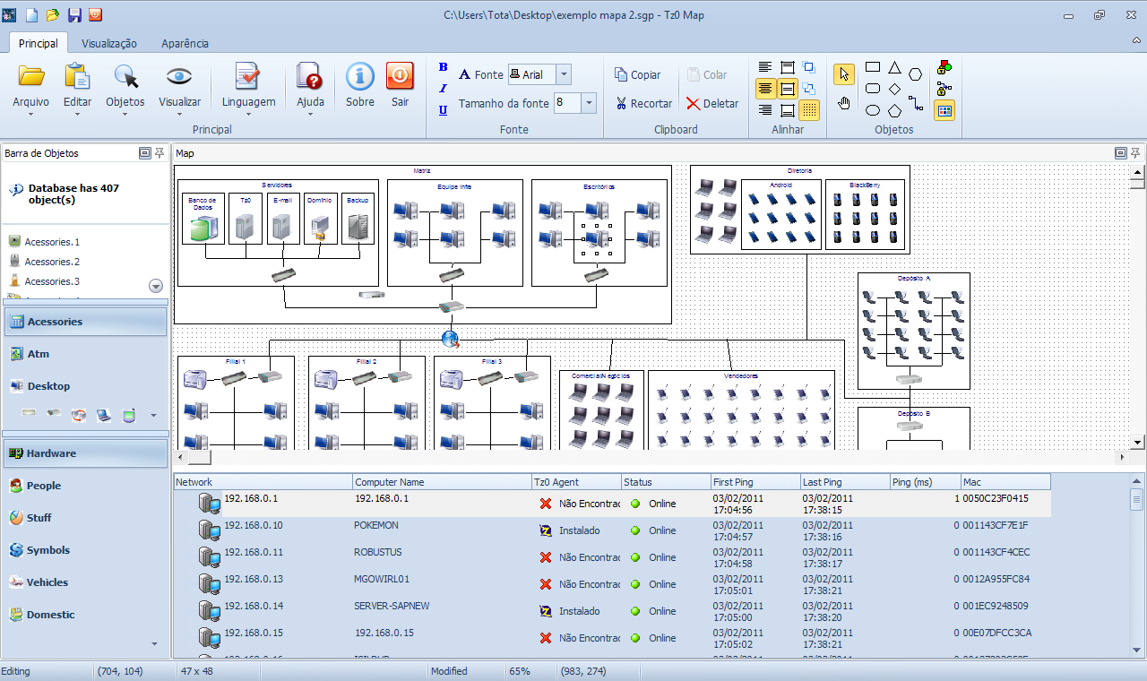Open the Tamanho da fonte dropdown

[590, 103]
